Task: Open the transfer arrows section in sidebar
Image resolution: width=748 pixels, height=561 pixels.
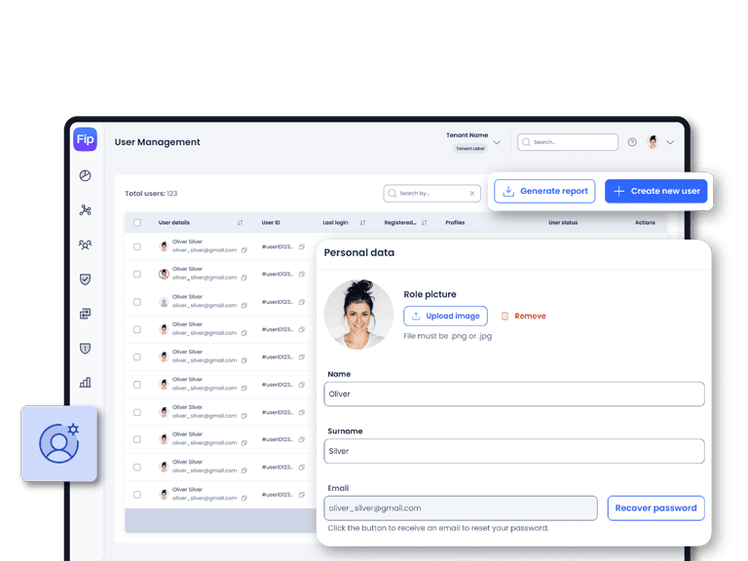Action: (x=85, y=314)
